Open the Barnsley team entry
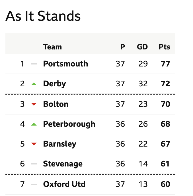This screenshot has height=196, width=193. [x=59, y=144]
